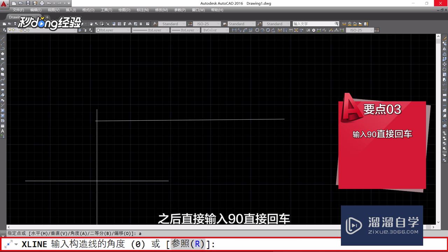Click the plus button to add drawing tab
Viewport: 448px width, 252px height.
click(48, 17)
